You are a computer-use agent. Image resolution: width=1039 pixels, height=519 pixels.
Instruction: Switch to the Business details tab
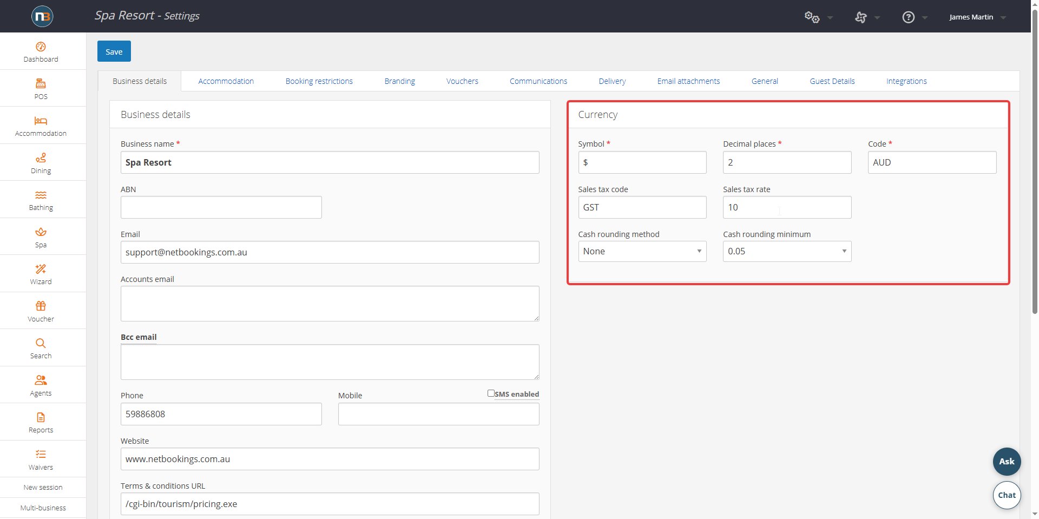click(x=140, y=81)
